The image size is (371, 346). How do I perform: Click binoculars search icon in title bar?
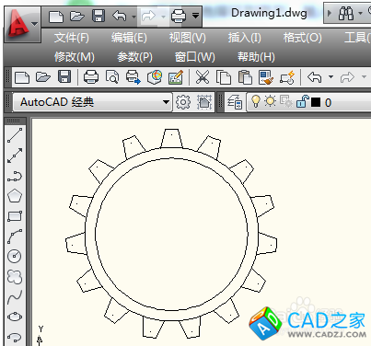346,14
